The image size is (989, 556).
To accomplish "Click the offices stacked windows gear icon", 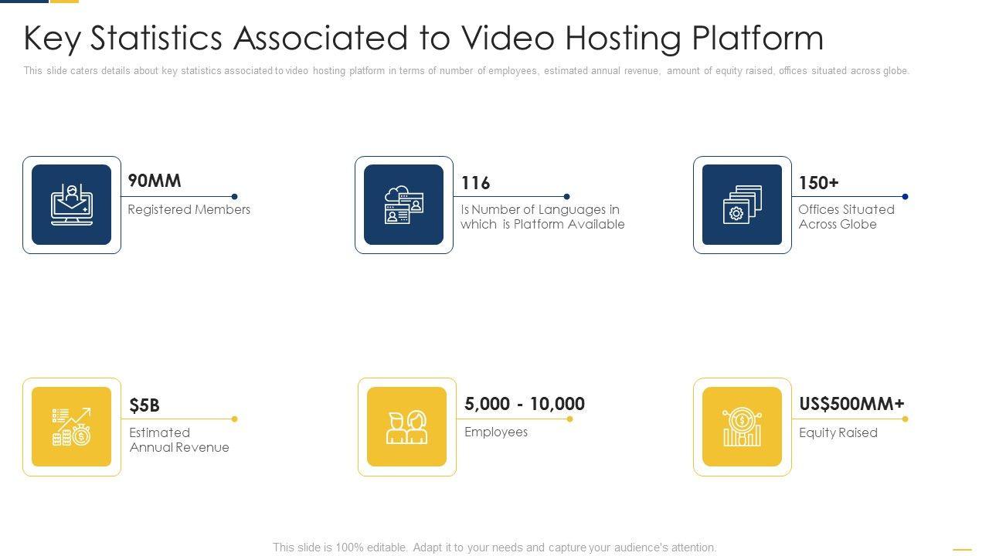I will [x=742, y=205].
